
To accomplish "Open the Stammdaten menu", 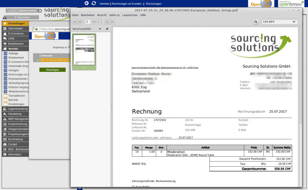I will (15, 29).
